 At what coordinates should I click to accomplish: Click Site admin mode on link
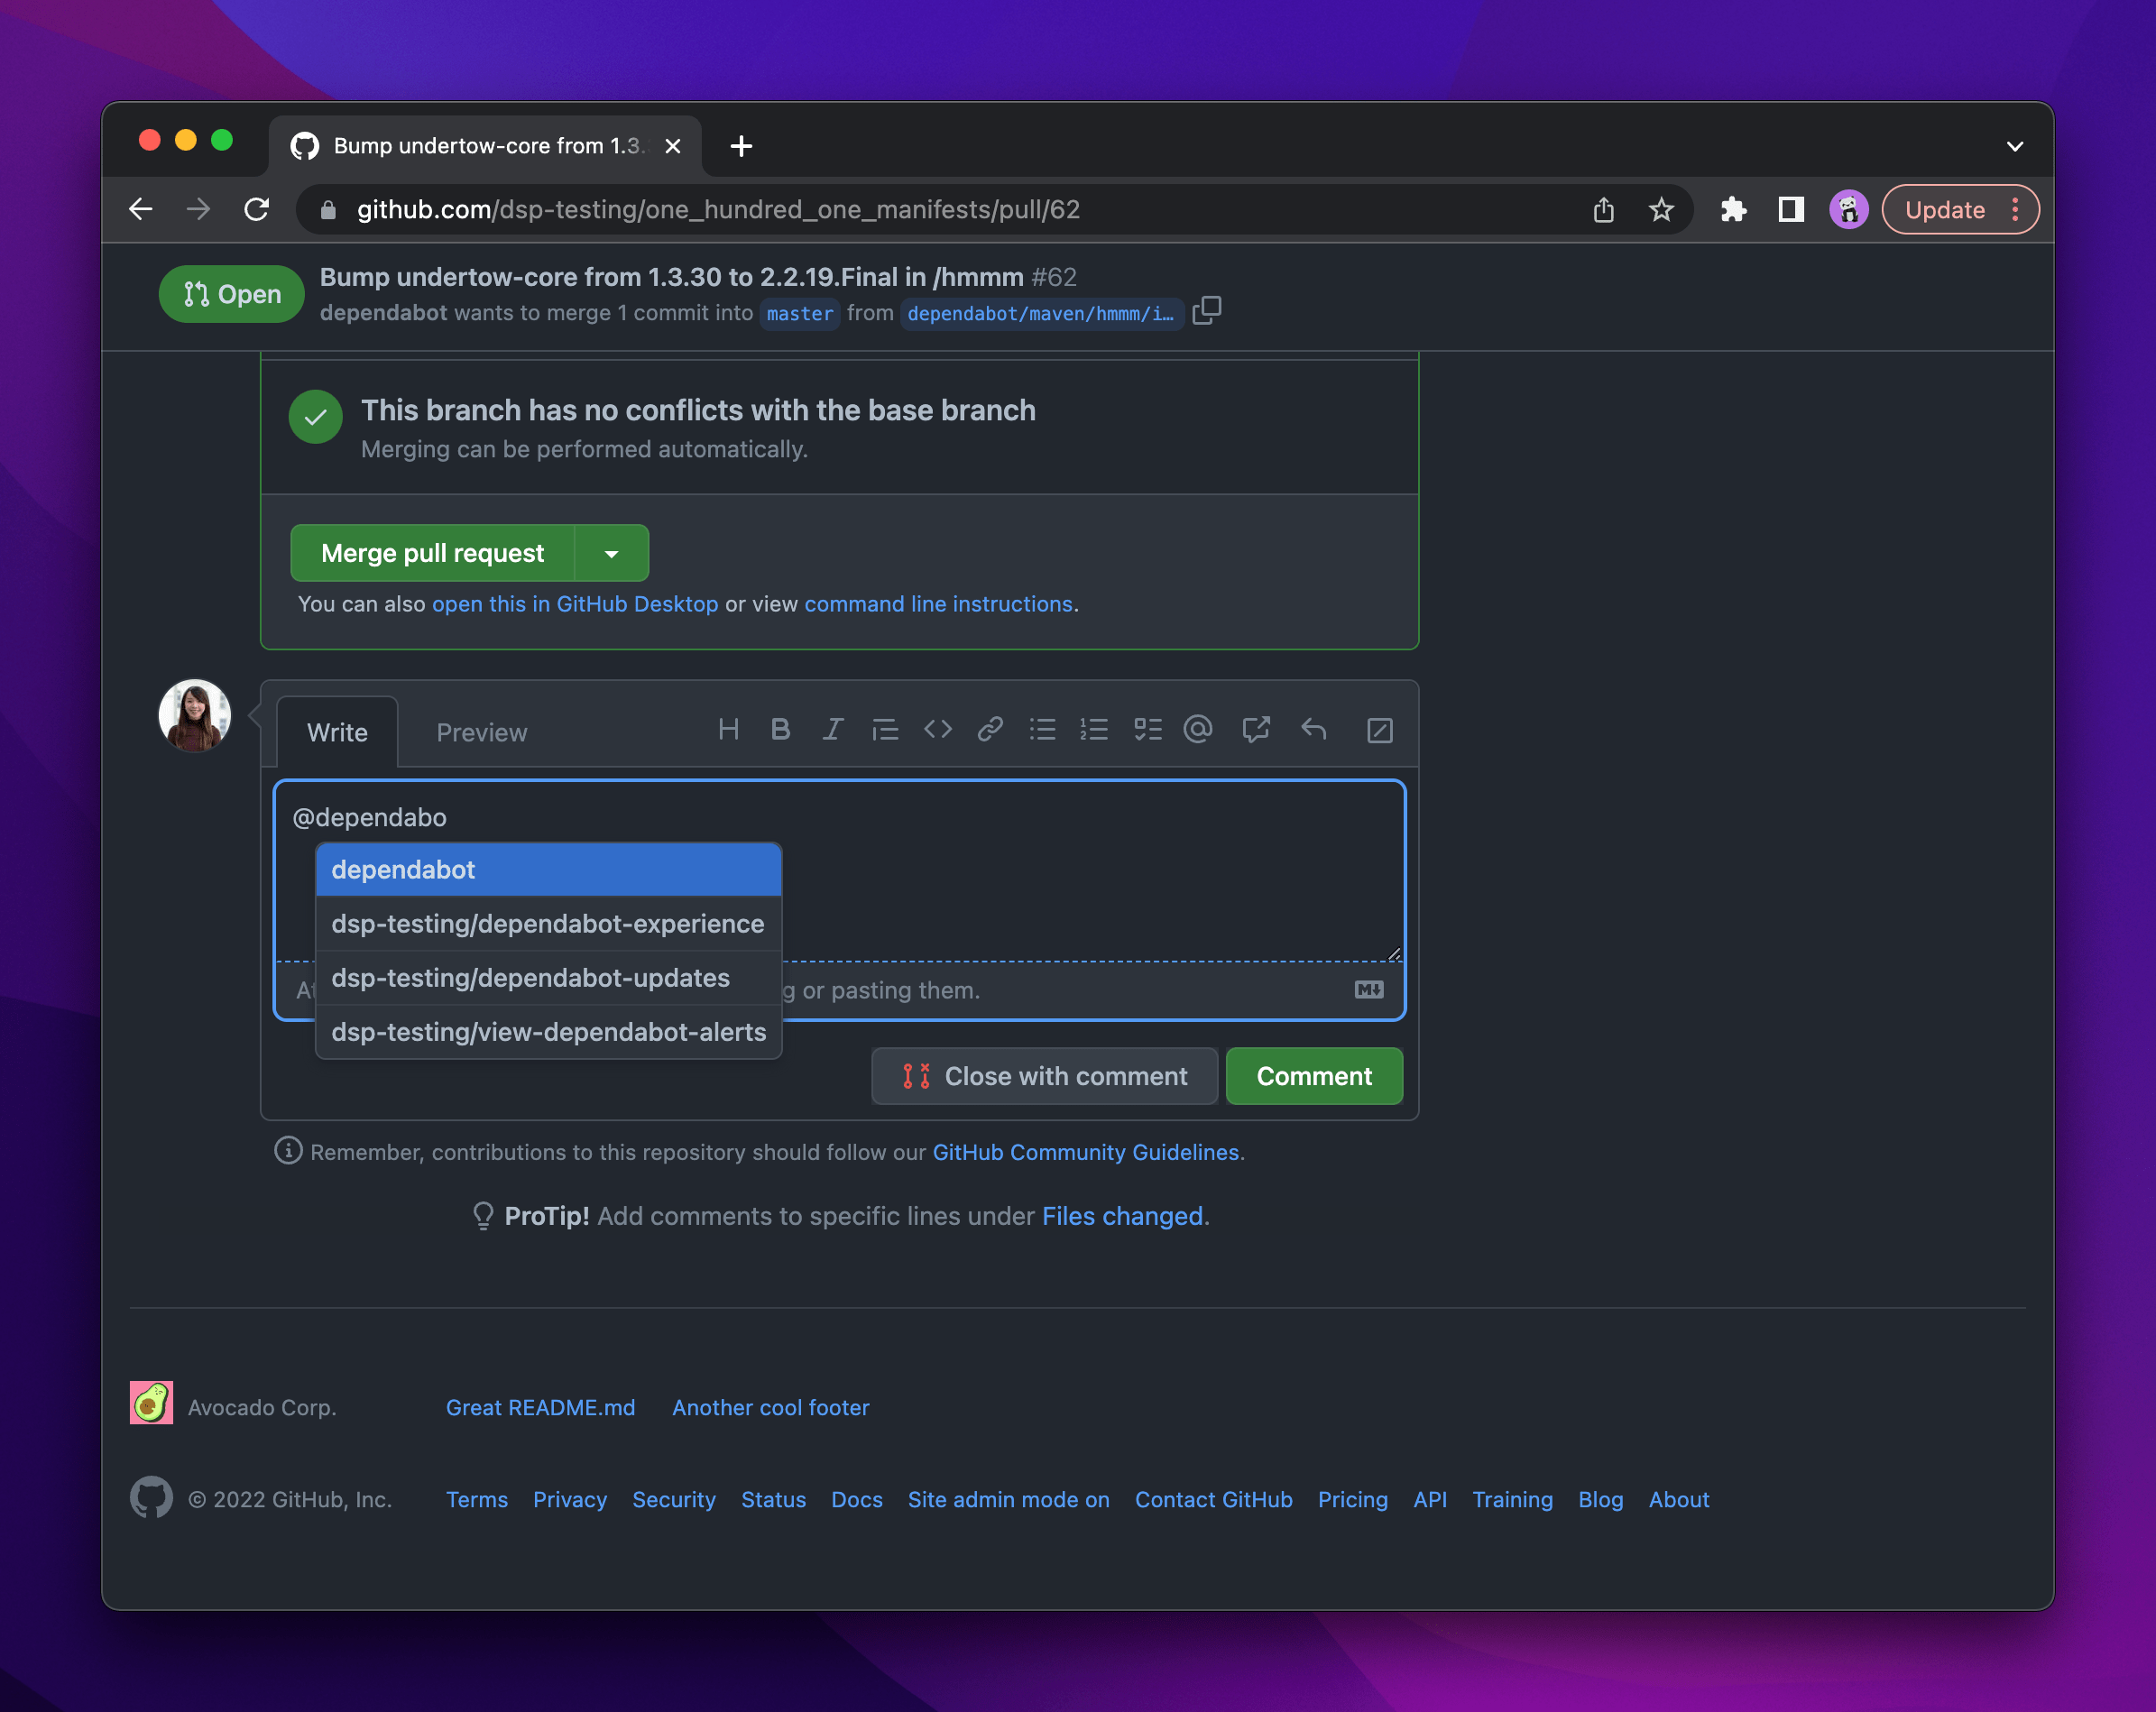point(1008,1499)
